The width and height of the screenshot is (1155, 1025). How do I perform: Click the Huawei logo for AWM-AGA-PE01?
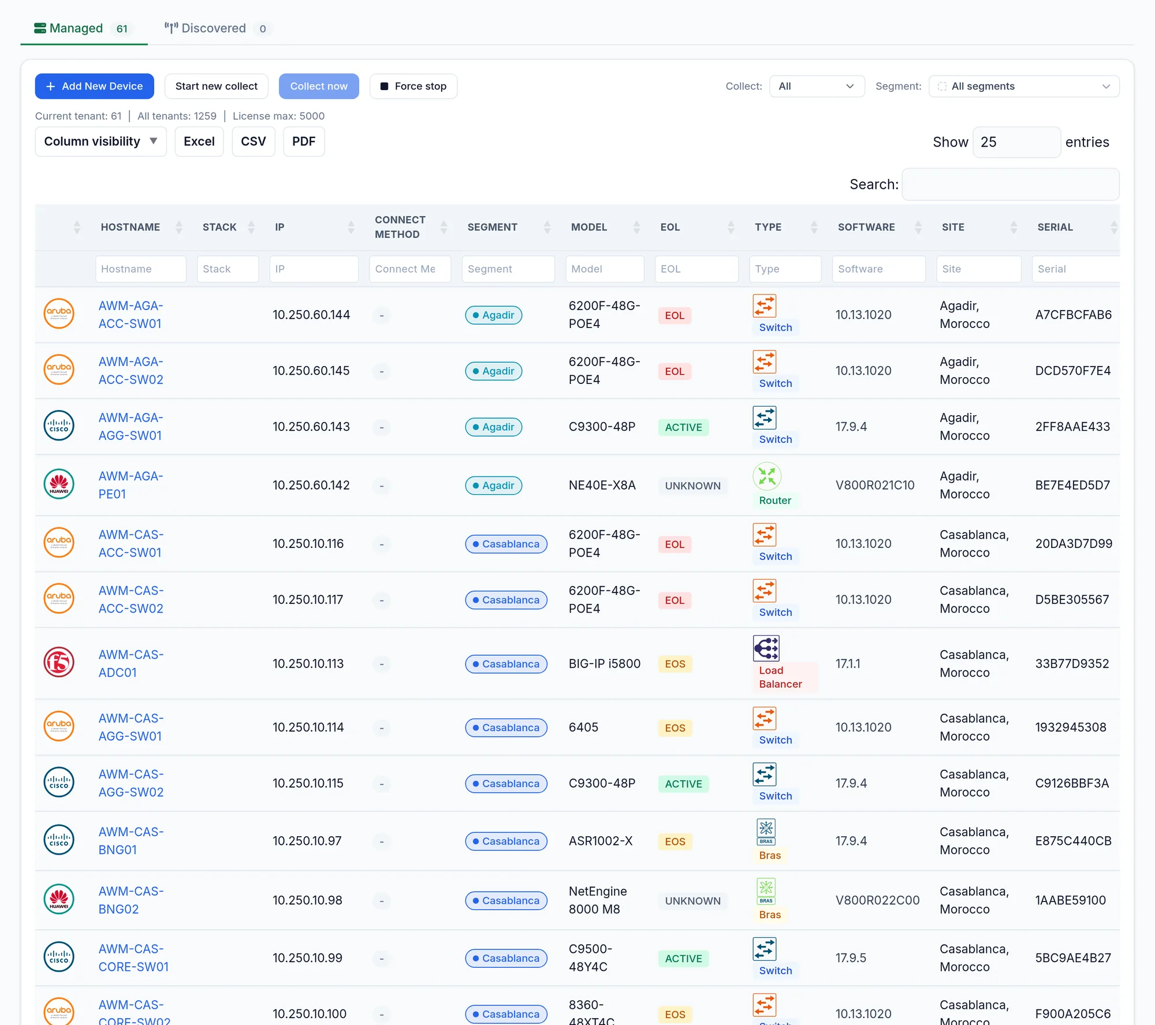[59, 484]
